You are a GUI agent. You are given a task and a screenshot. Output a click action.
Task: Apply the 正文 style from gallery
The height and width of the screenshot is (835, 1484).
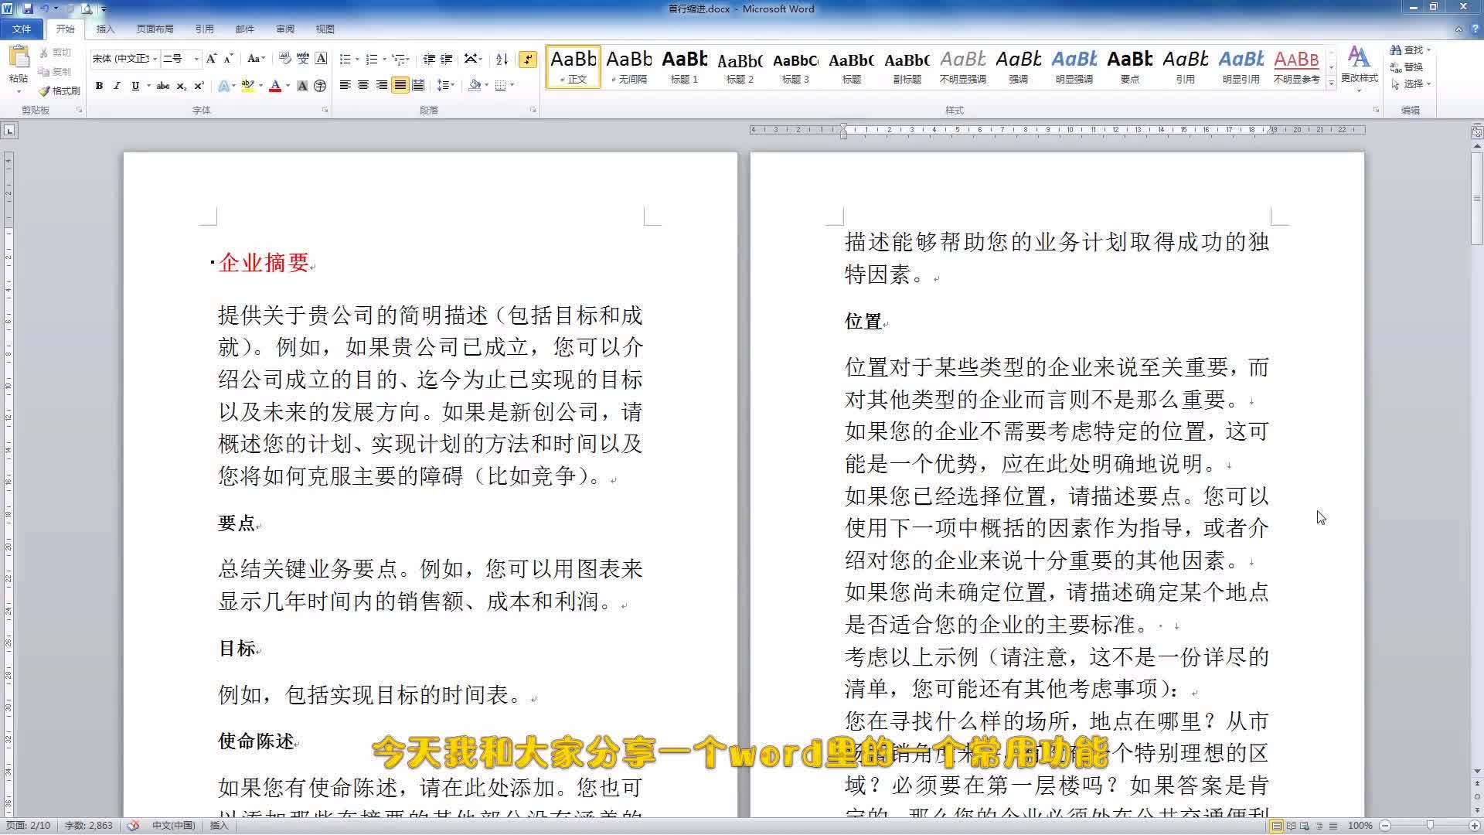[573, 66]
